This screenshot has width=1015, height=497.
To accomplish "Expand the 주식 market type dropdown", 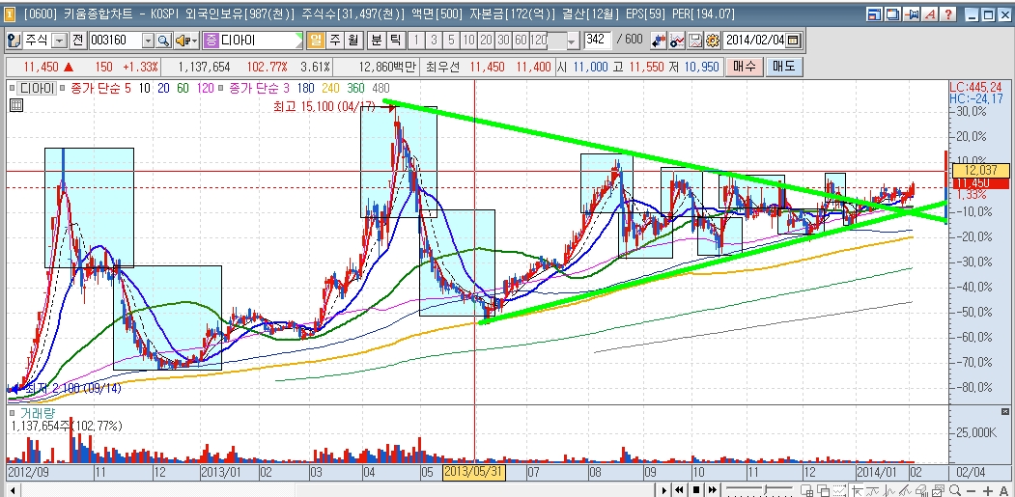I will coord(59,41).
